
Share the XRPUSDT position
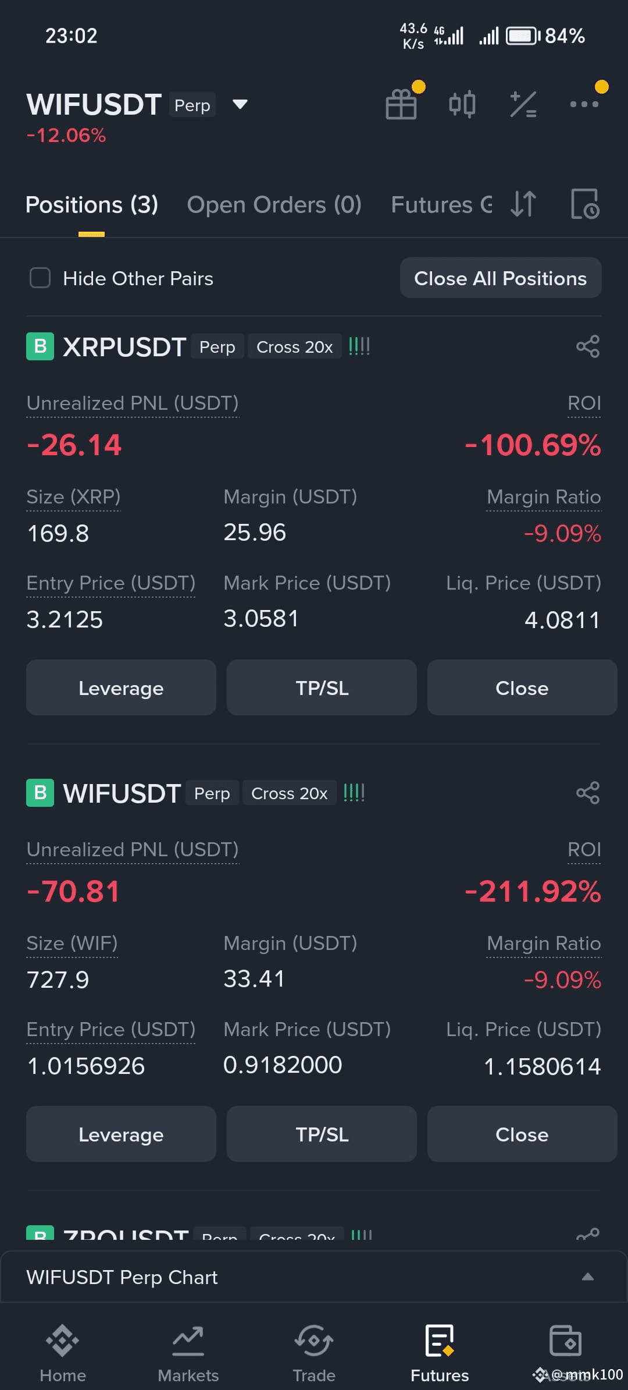pos(588,346)
